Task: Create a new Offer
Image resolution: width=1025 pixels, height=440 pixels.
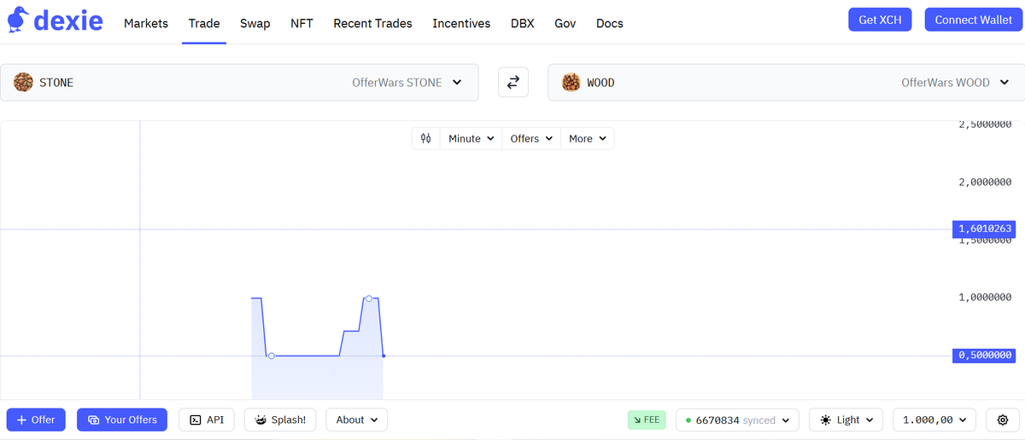Action: (x=36, y=420)
